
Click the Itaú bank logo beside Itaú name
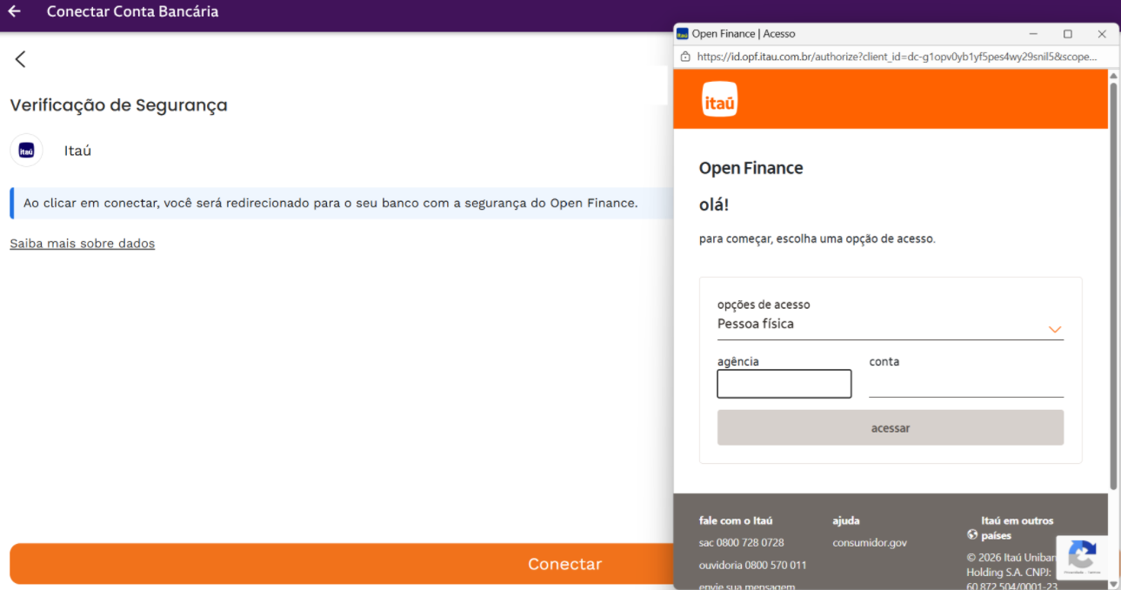coord(26,151)
